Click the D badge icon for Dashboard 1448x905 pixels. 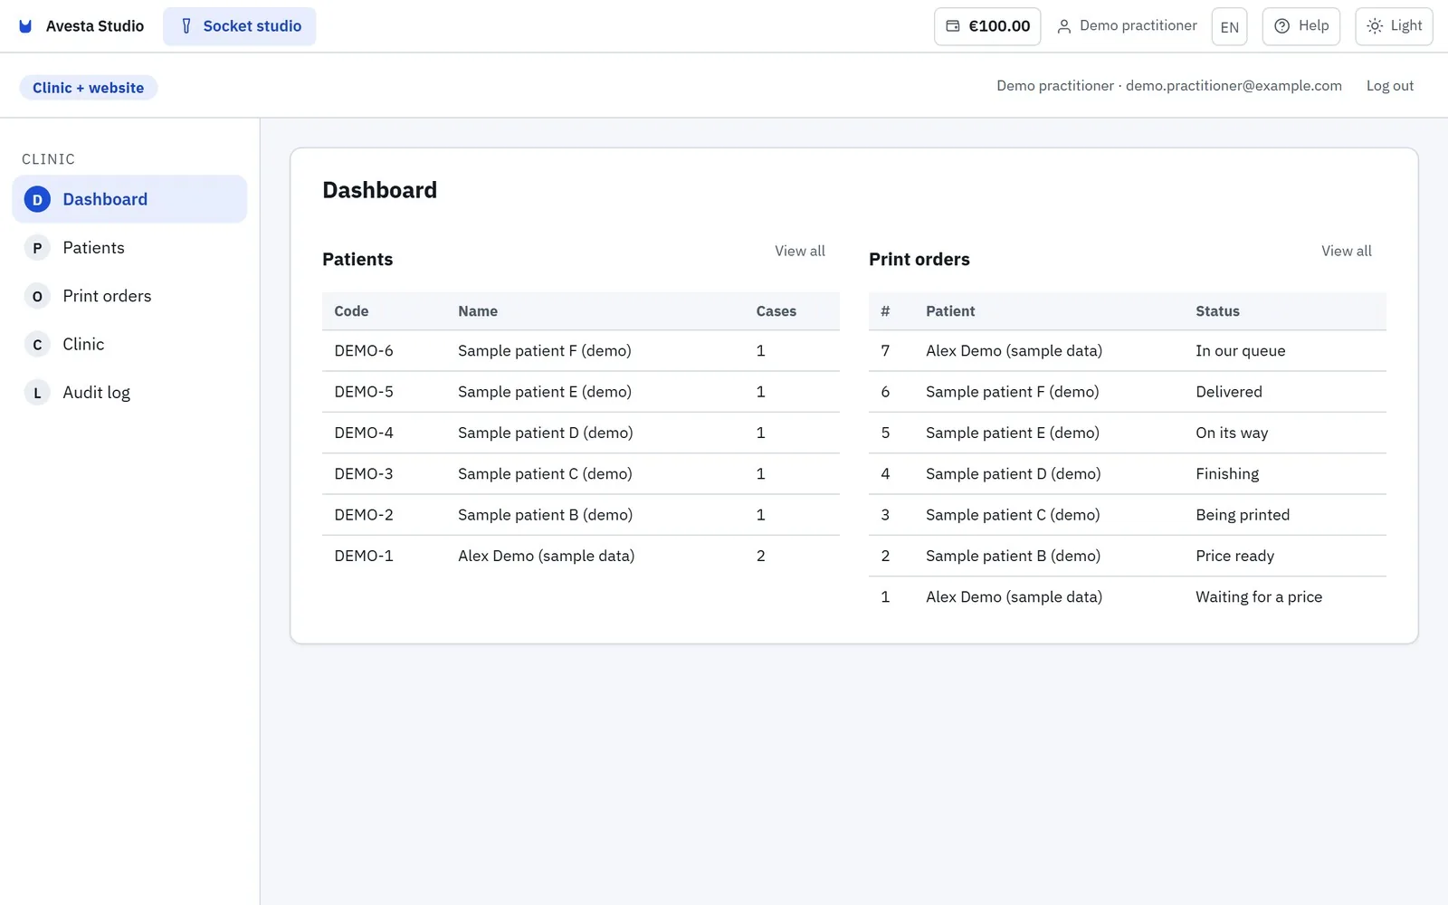pyautogui.click(x=37, y=199)
